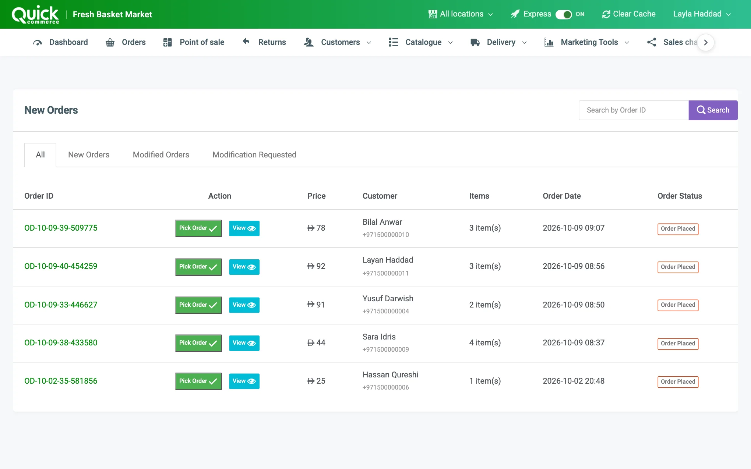Click the Returns arrow icon
This screenshot has width=751, height=469.
point(246,42)
